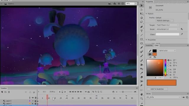This screenshot has height=106, width=189.
Task: Click the new layer icon in Timeline
Action: tap(2, 92)
